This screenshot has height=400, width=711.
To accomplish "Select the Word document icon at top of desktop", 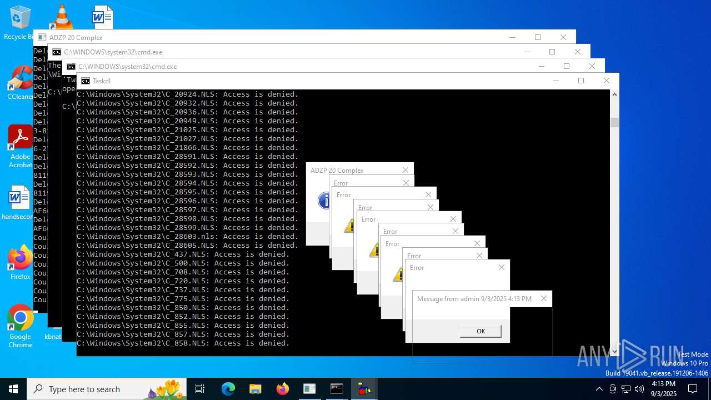I will point(102,17).
